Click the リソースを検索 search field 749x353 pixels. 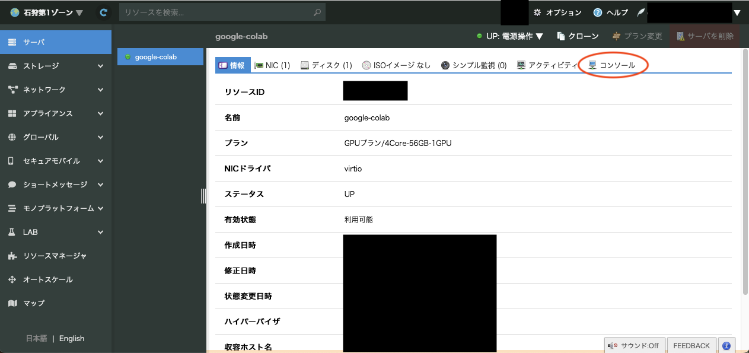[x=222, y=12]
